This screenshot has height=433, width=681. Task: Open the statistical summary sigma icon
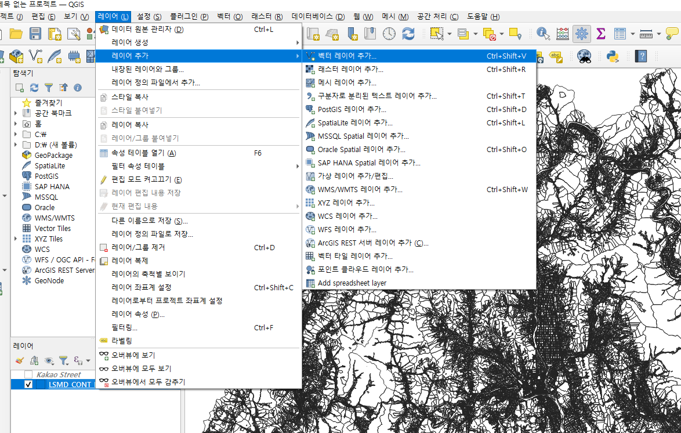pyautogui.click(x=601, y=34)
